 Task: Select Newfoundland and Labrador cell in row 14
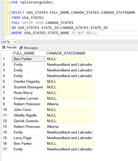pos(70,132)
